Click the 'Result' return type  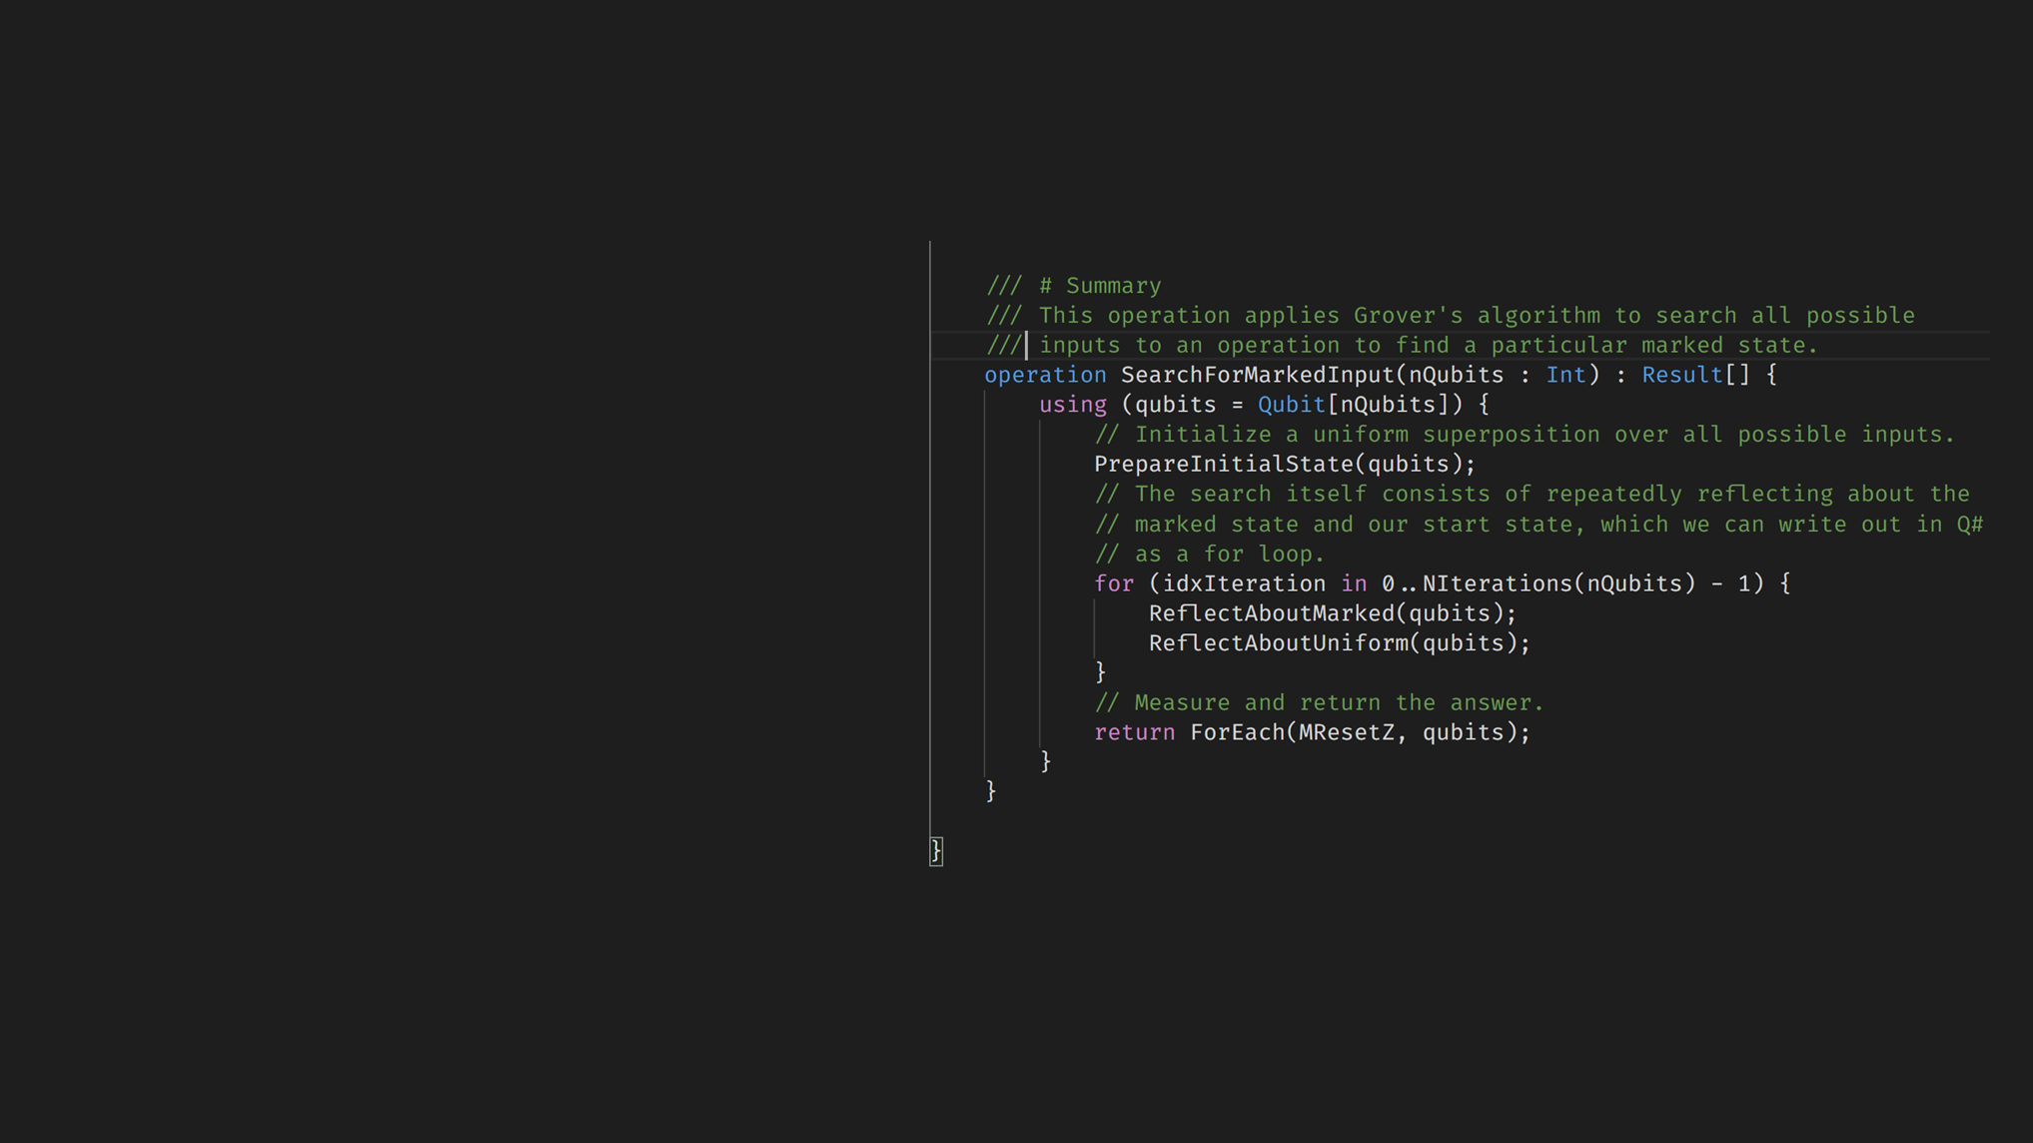1682,375
